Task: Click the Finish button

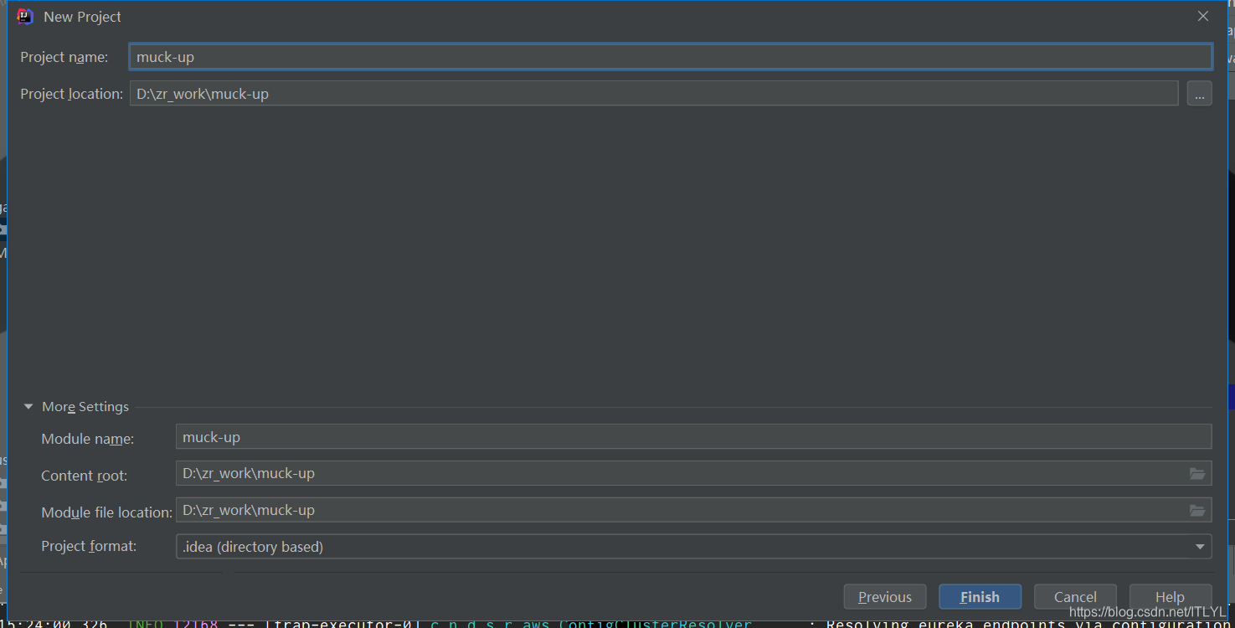Action: [980, 597]
